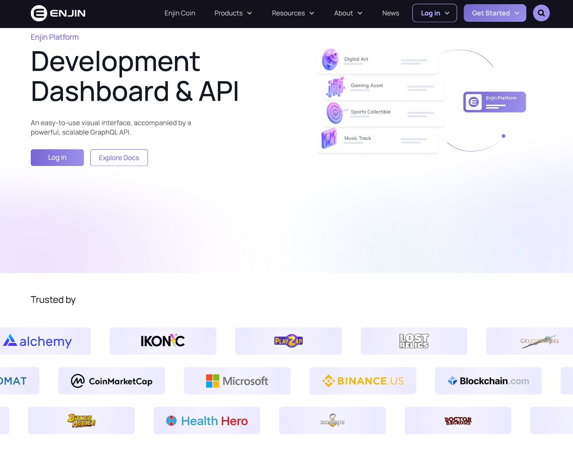Image resolution: width=573 pixels, height=466 pixels.
Task: Open the alchemy partner logo
Action: click(x=38, y=341)
